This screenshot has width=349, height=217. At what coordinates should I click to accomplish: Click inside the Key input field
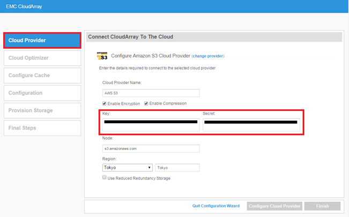click(151, 125)
